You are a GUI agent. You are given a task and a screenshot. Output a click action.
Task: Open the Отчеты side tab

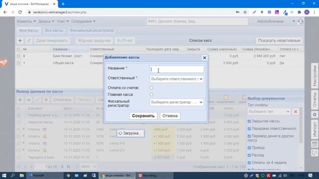(x=315, y=99)
